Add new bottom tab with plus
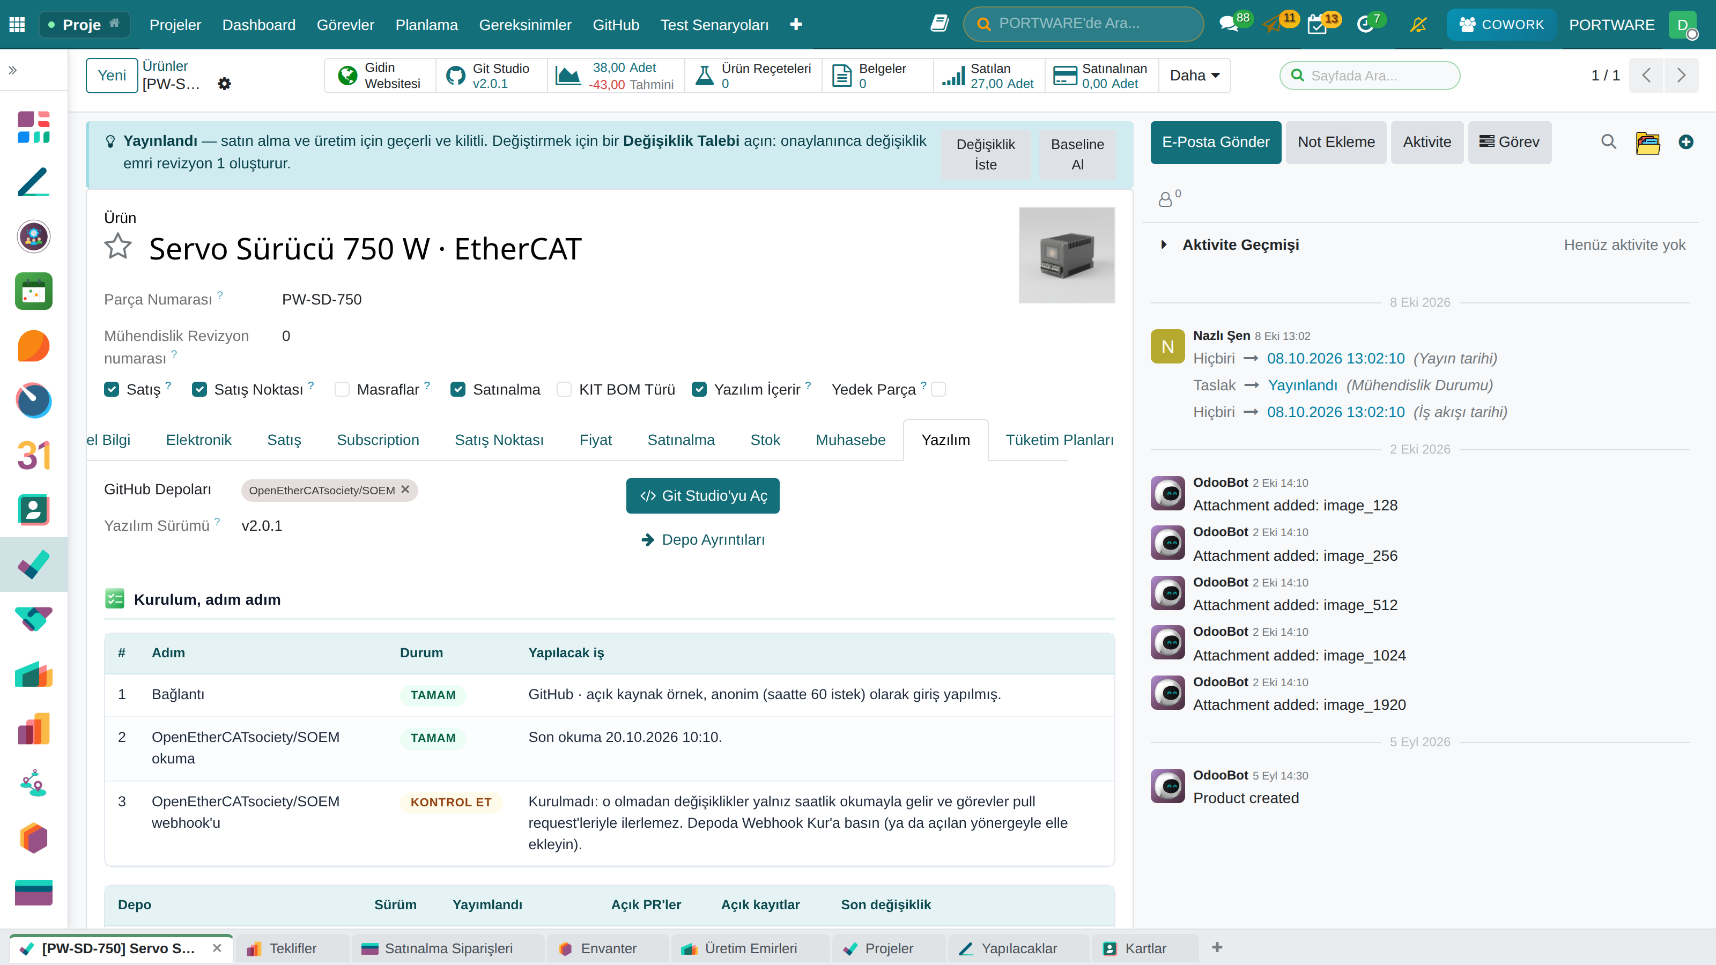Image resolution: width=1716 pixels, height=965 pixels. [1217, 947]
